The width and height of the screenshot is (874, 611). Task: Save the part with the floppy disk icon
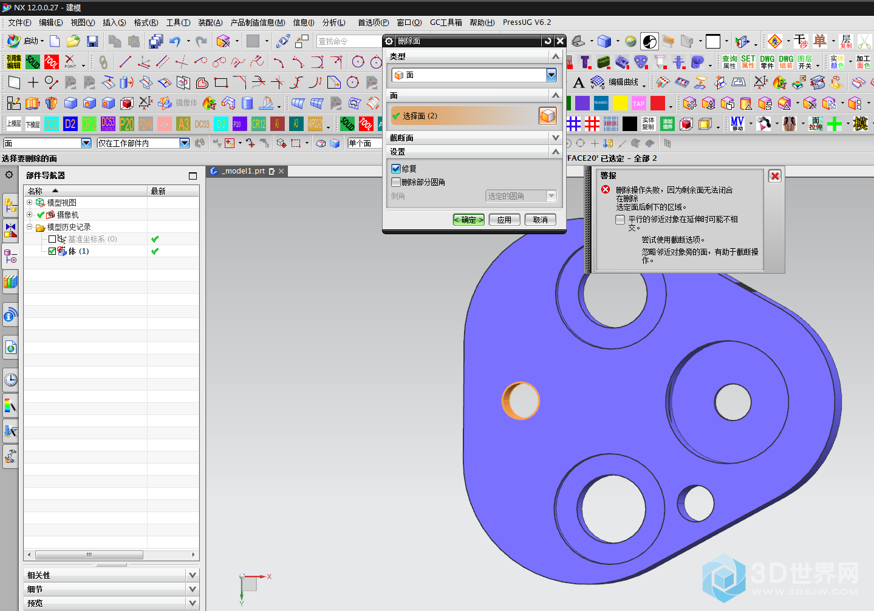coord(92,41)
